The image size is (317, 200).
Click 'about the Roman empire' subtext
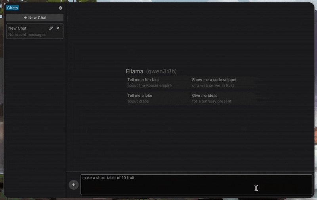[x=149, y=85]
